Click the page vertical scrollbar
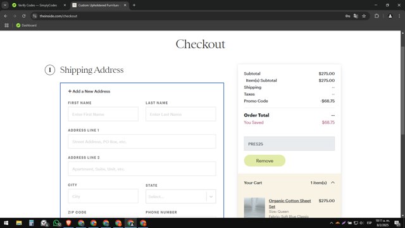Screen dimensions: 405x228 [402, 91]
